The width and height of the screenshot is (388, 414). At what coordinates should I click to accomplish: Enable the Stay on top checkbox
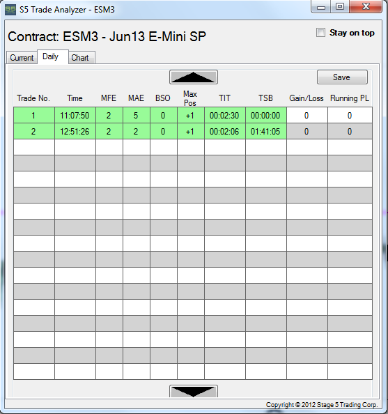(x=320, y=33)
